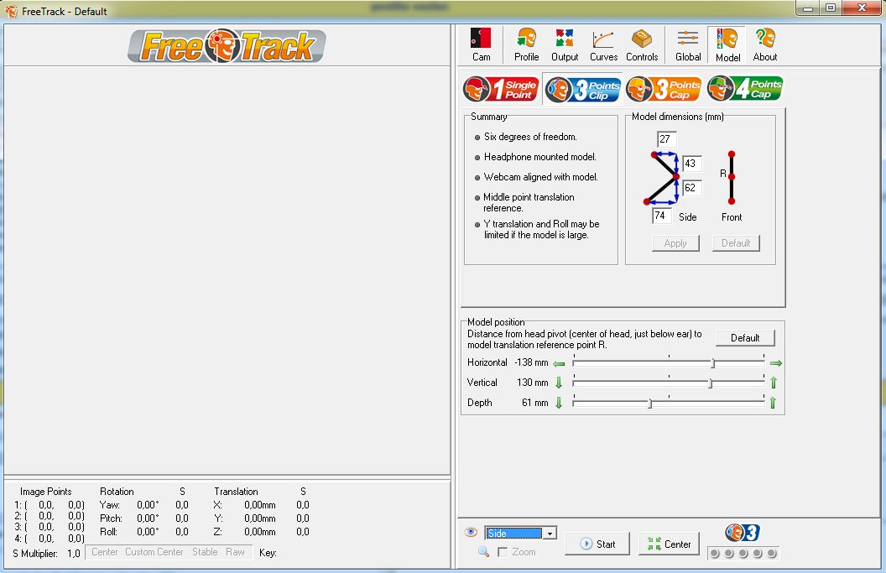Open the Controls section

point(642,44)
